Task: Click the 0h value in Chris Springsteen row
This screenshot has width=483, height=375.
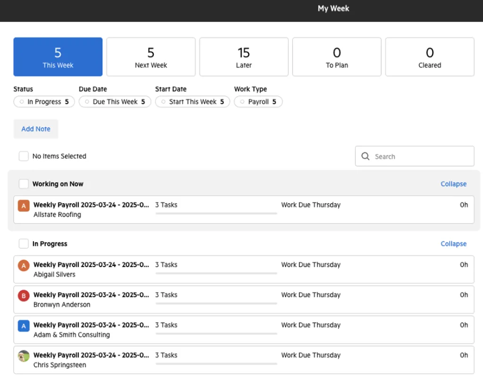Action: click(464, 355)
